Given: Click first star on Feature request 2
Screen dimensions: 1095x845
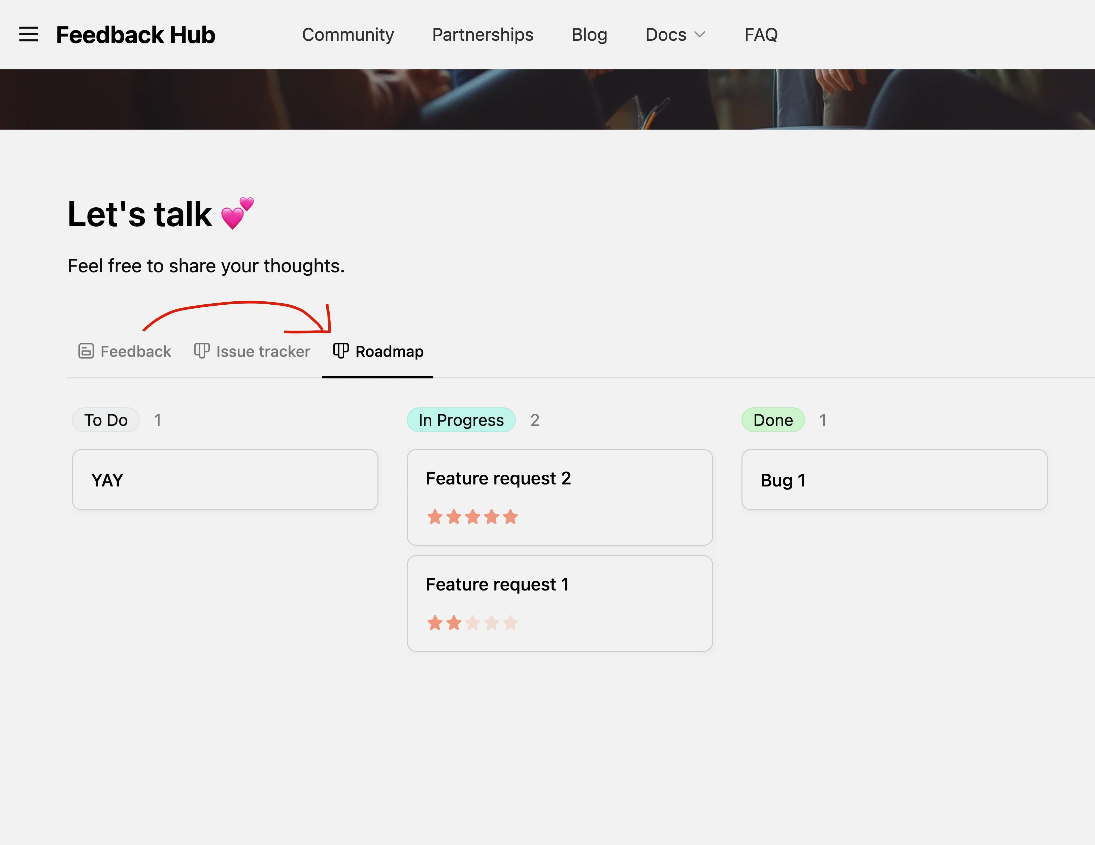Looking at the screenshot, I should point(435,517).
